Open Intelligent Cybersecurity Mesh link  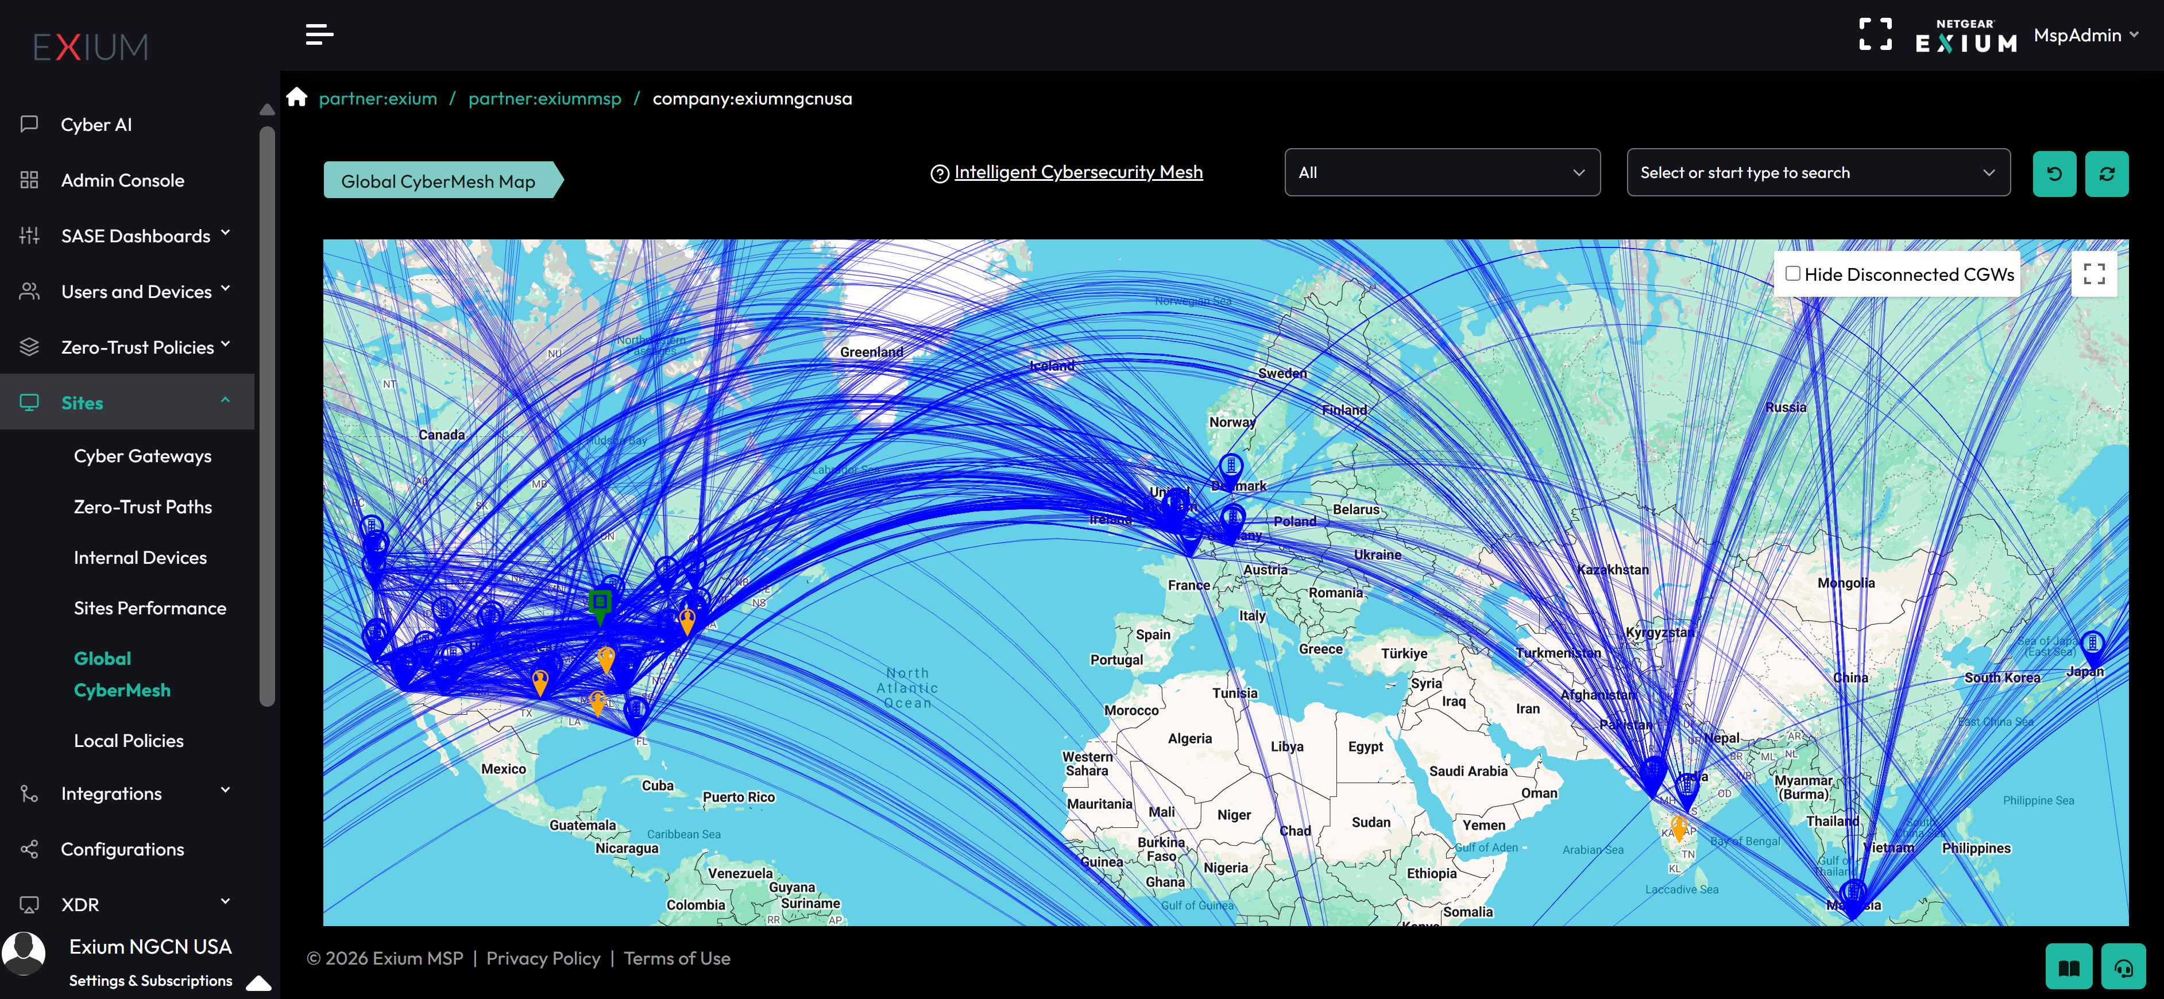click(1078, 172)
